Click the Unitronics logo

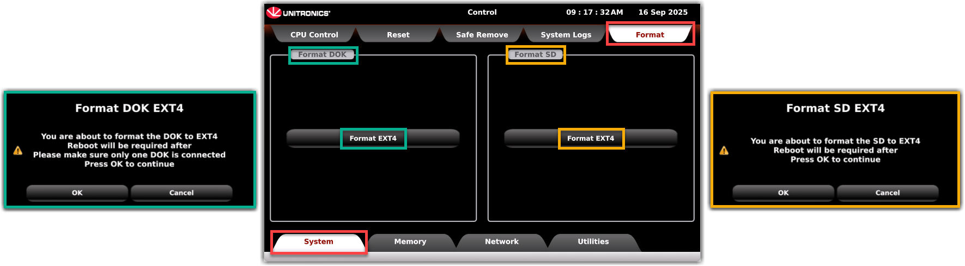[298, 13]
